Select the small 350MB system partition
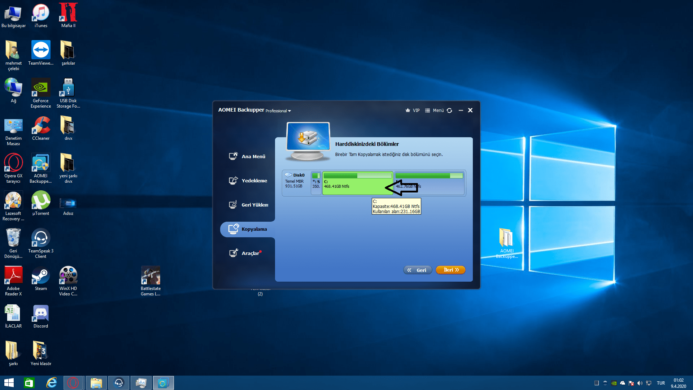 coord(316,183)
